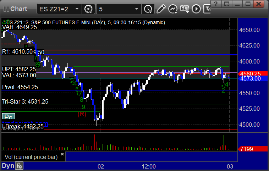Start bar replay with play icon
The image size is (269, 171).
(x=196, y=9)
